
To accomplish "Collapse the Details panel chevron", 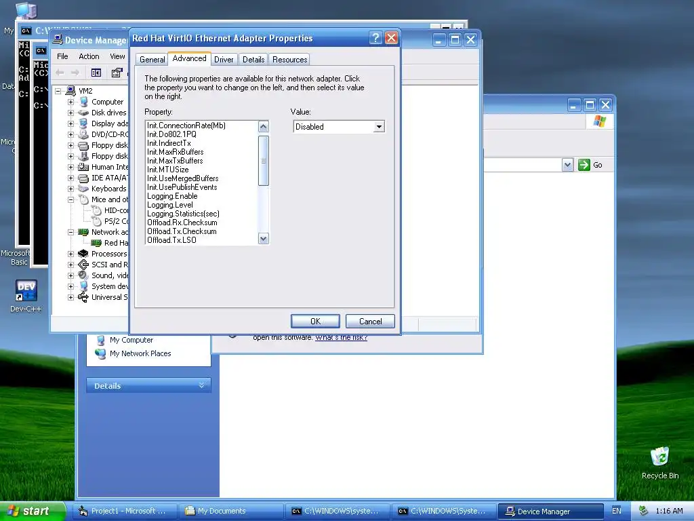I will tap(202, 385).
